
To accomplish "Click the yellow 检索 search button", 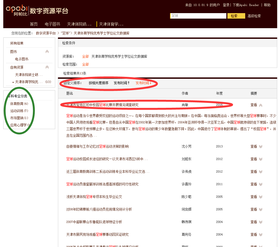I will point(236,16).
